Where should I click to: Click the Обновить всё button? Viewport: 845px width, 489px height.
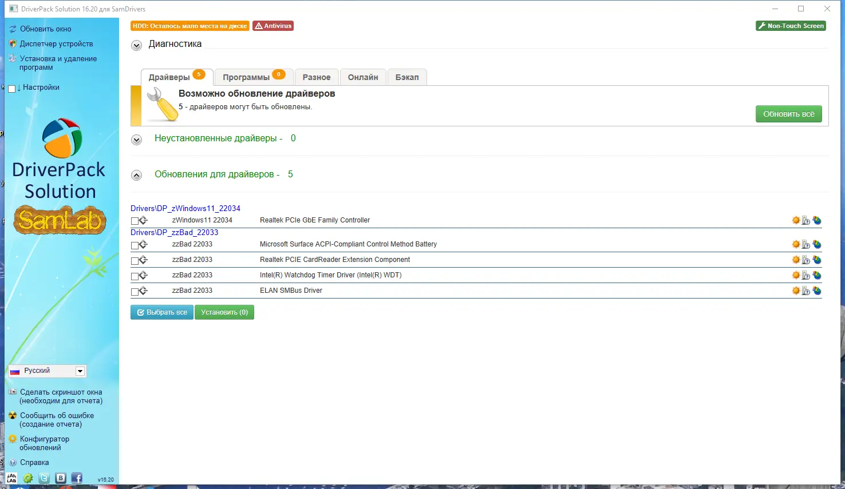pos(789,114)
